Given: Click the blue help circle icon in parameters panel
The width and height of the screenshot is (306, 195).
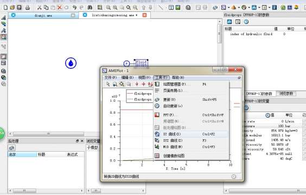Looking at the screenshot, I should 246,22.
